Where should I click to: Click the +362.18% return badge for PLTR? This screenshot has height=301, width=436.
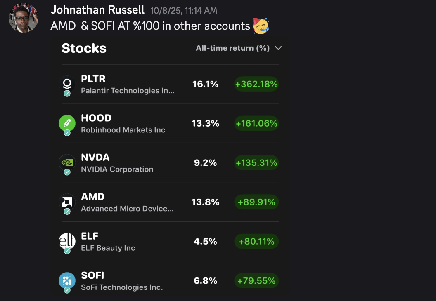(x=256, y=84)
